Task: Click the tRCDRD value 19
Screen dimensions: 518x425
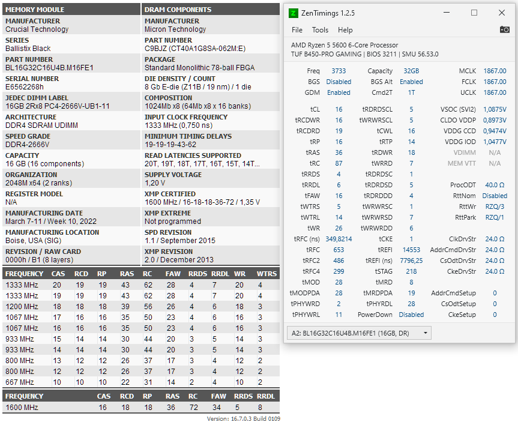Action: (339, 131)
